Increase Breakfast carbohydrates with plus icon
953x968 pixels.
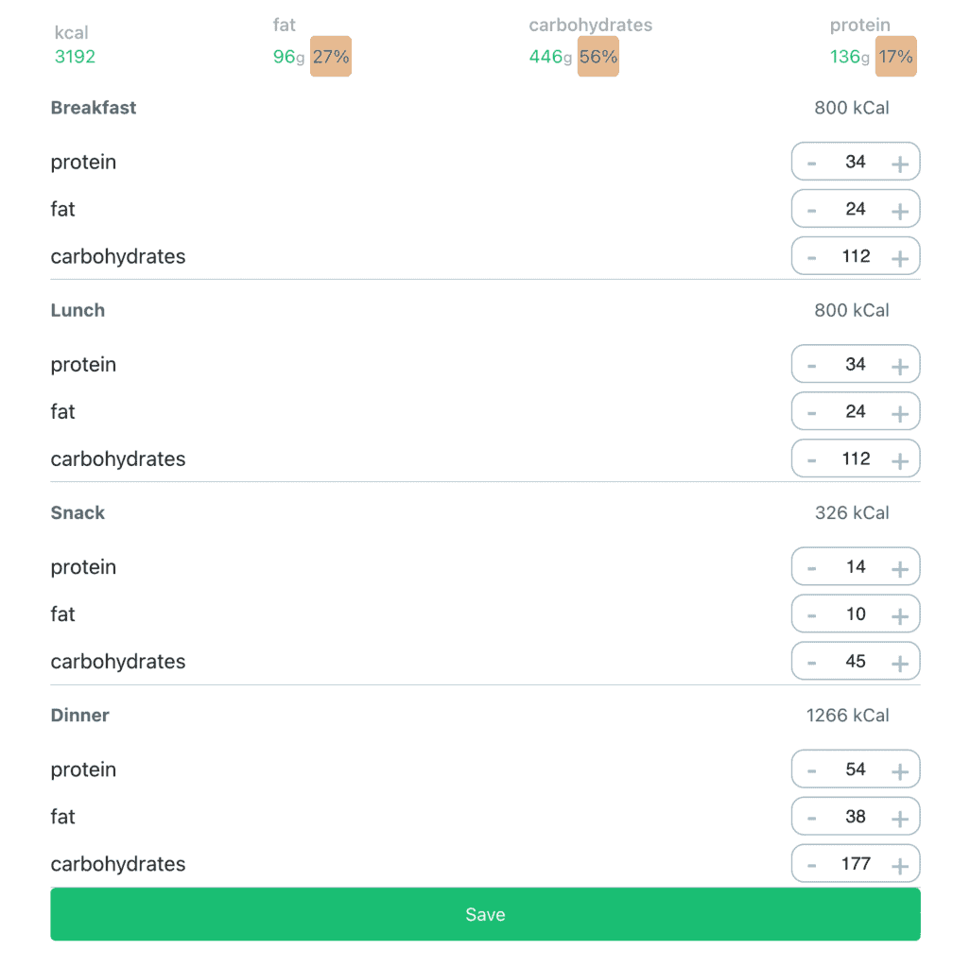[899, 258]
